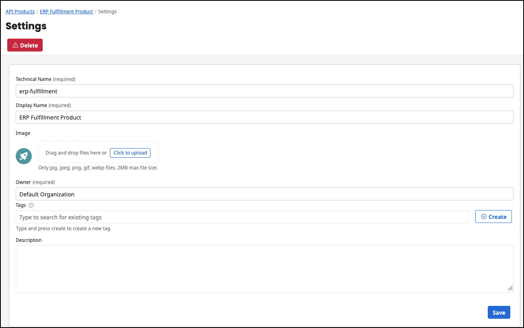This screenshot has width=524, height=328.
Task: Open the ERP Fulfillment Product breadcrumb link
Action: [66, 11]
